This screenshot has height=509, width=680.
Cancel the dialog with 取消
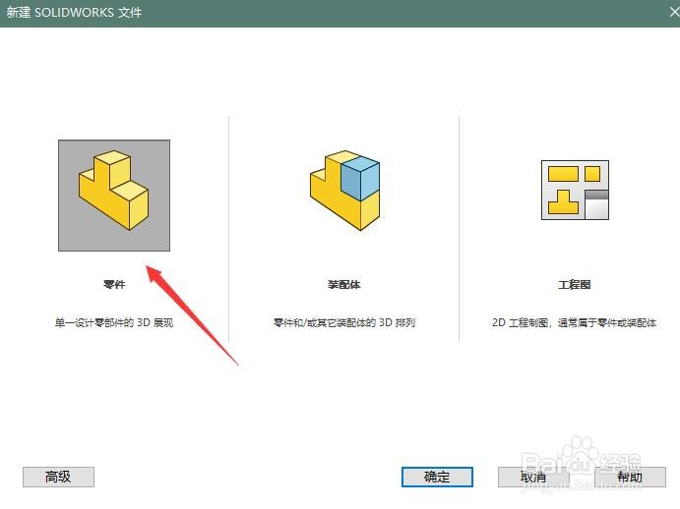click(533, 477)
